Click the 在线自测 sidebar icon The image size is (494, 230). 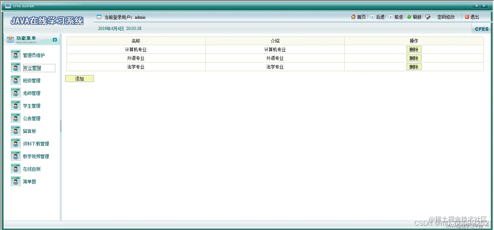[x=16, y=169]
